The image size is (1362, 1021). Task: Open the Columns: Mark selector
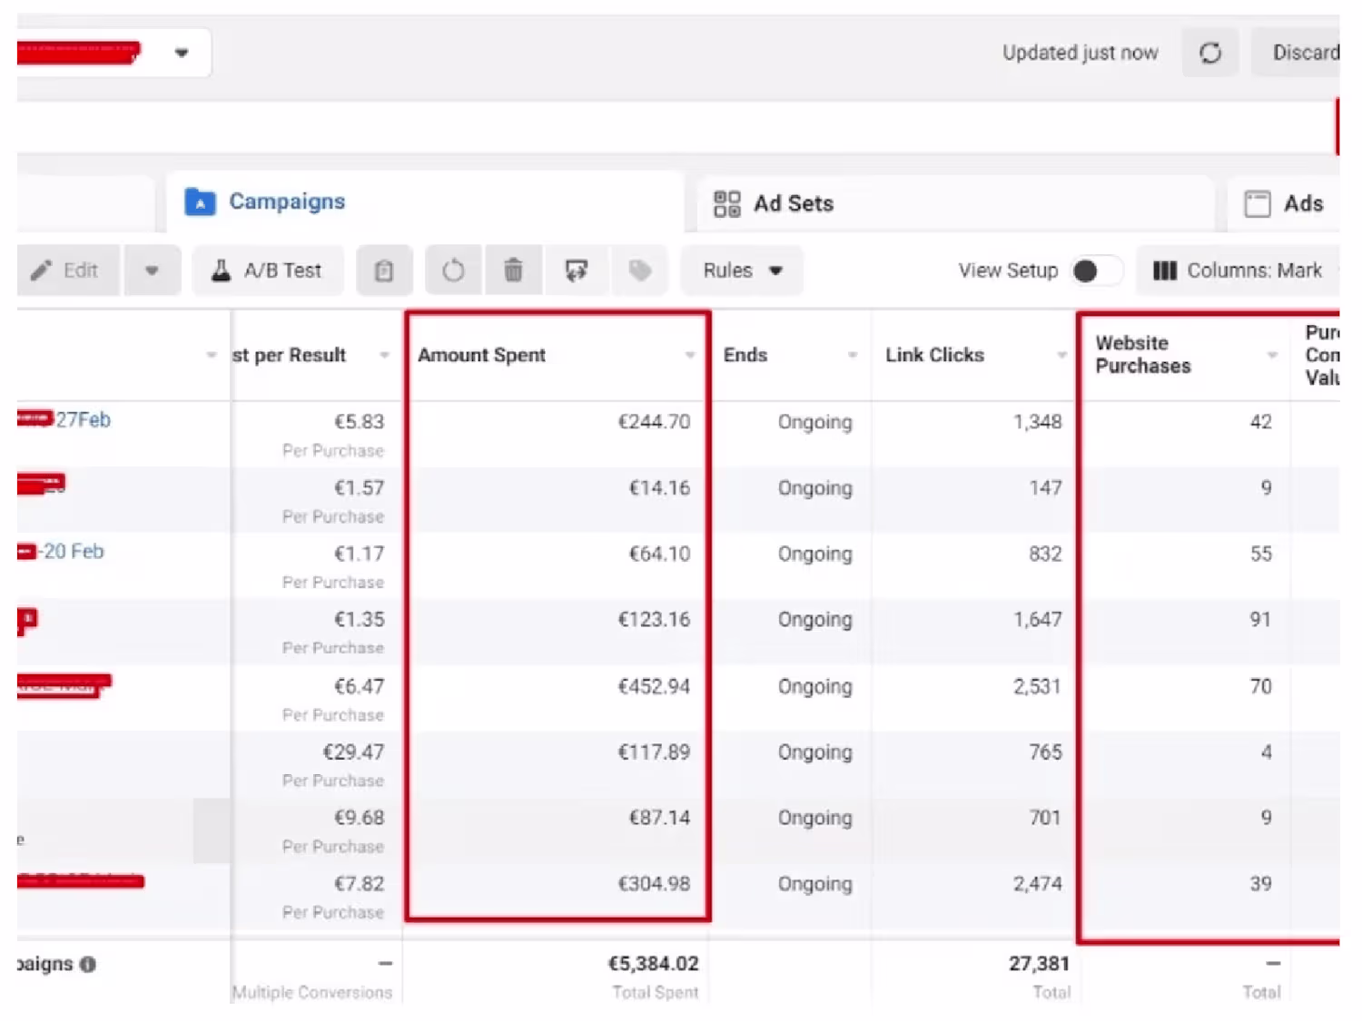point(1239,270)
